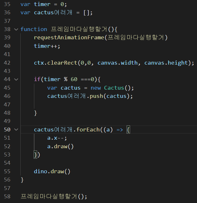The image size is (197, 203).
Task: Click 'canvas.width' in line 42
Action: pos(118,63)
